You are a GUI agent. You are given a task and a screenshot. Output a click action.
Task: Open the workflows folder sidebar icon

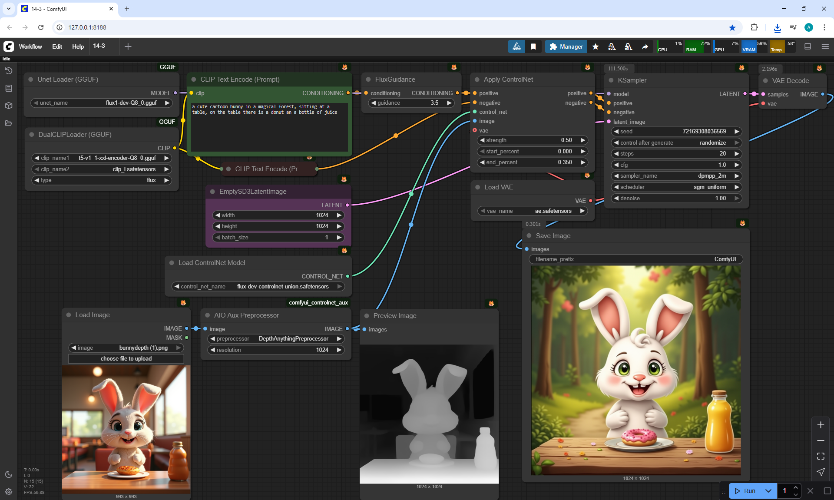pyautogui.click(x=9, y=123)
